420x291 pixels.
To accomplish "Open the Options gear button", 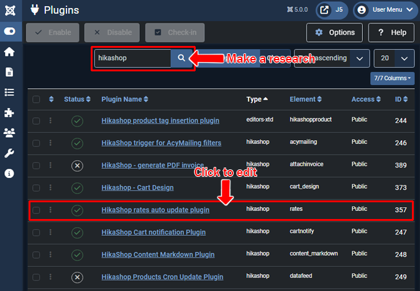I will 334,33.
